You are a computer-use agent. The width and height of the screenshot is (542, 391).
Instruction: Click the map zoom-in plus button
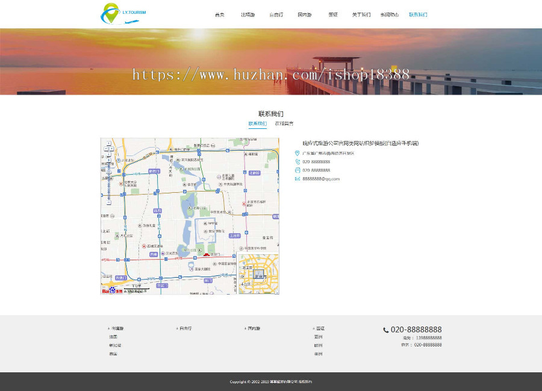coord(108,160)
